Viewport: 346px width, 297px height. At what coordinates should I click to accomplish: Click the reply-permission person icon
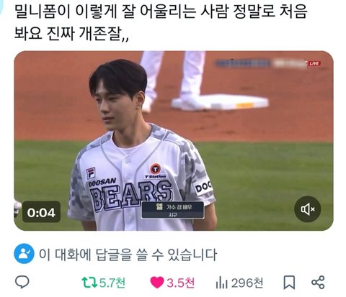pyautogui.click(x=24, y=254)
